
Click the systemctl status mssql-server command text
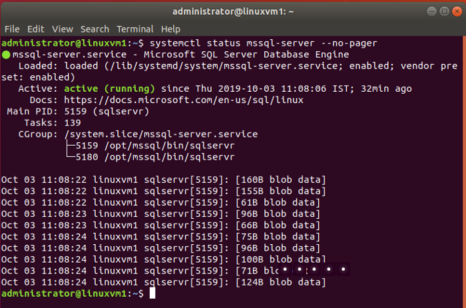pos(264,43)
